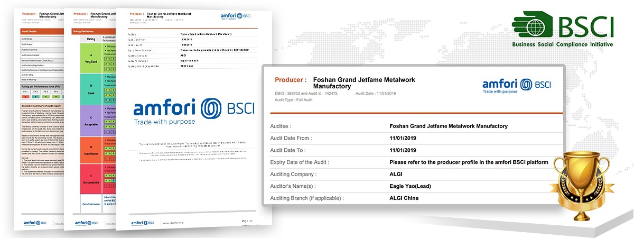
Task: Click the 'ALGI China' branch value
Action: pyautogui.click(x=404, y=198)
